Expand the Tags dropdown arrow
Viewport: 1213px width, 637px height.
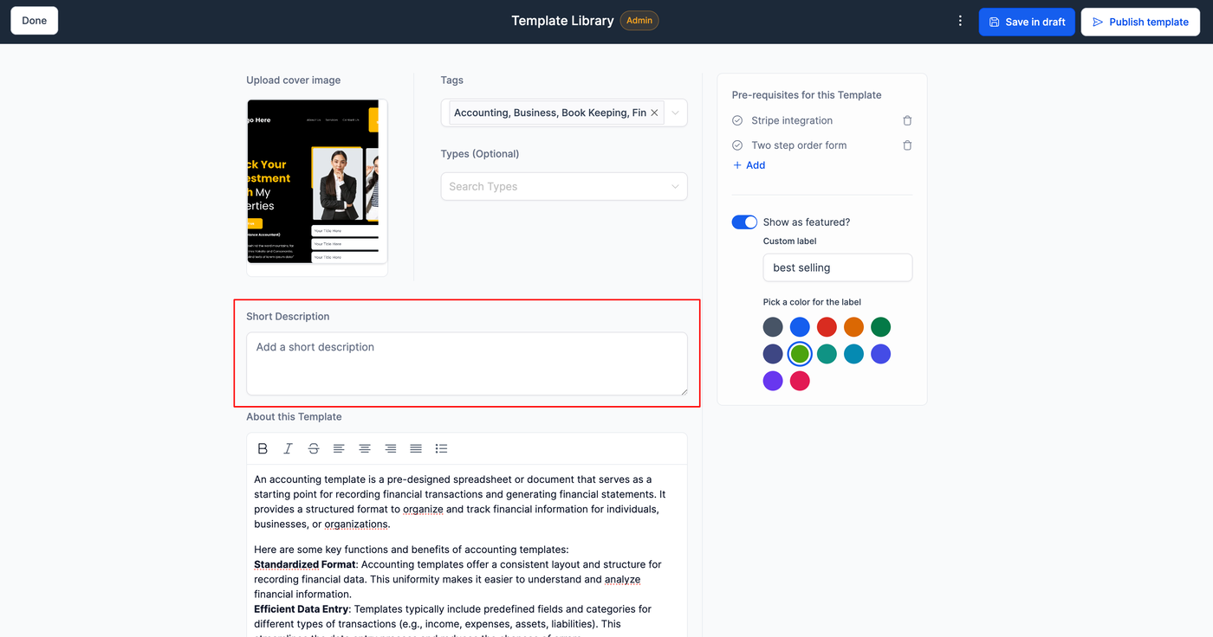click(x=676, y=113)
